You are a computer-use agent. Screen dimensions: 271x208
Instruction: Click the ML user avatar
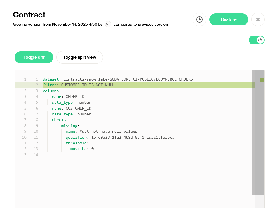[108, 24]
